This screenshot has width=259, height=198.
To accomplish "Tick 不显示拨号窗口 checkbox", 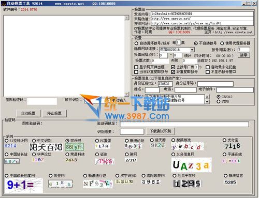I will (x=208, y=72).
